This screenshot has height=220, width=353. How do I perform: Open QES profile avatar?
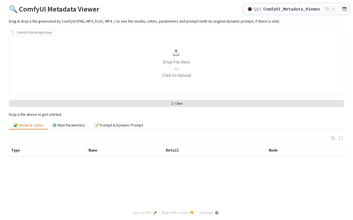250,9
